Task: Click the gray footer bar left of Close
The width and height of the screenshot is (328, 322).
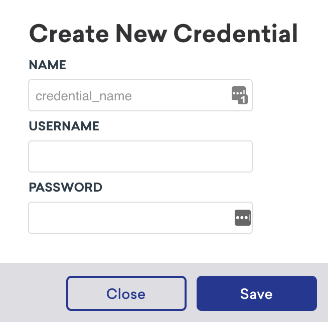Action: pos(33,293)
